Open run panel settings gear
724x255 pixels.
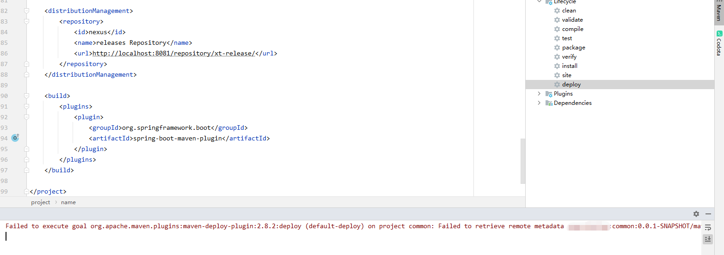(x=696, y=214)
